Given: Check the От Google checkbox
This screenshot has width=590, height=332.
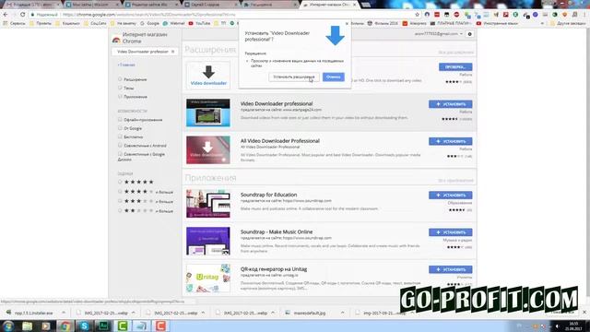Looking at the screenshot, I should [120, 128].
